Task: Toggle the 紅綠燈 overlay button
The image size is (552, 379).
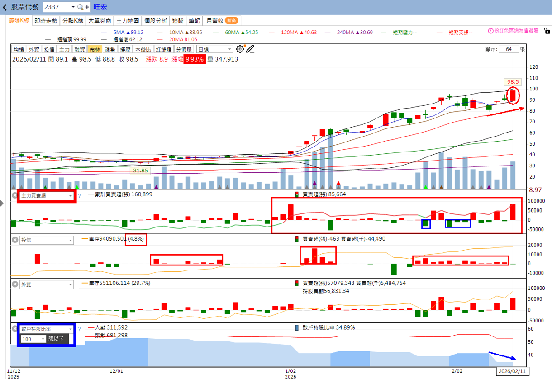Action: (x=164, y=49)
